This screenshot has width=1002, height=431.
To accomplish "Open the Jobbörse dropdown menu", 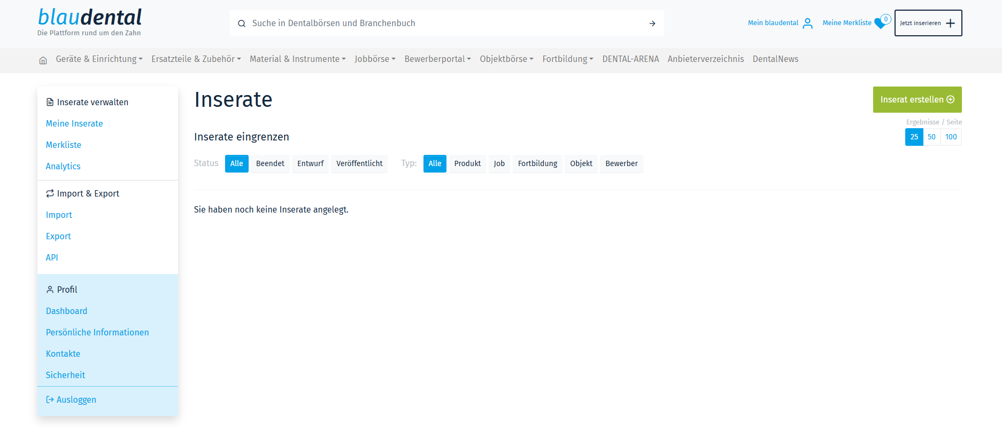I will [x=375, y=59].
